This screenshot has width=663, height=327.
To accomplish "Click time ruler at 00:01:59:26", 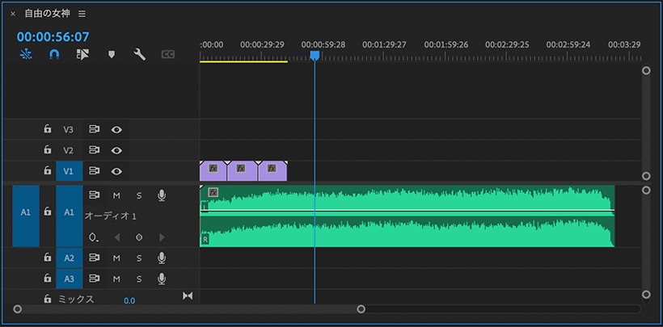I will point(446,44).
